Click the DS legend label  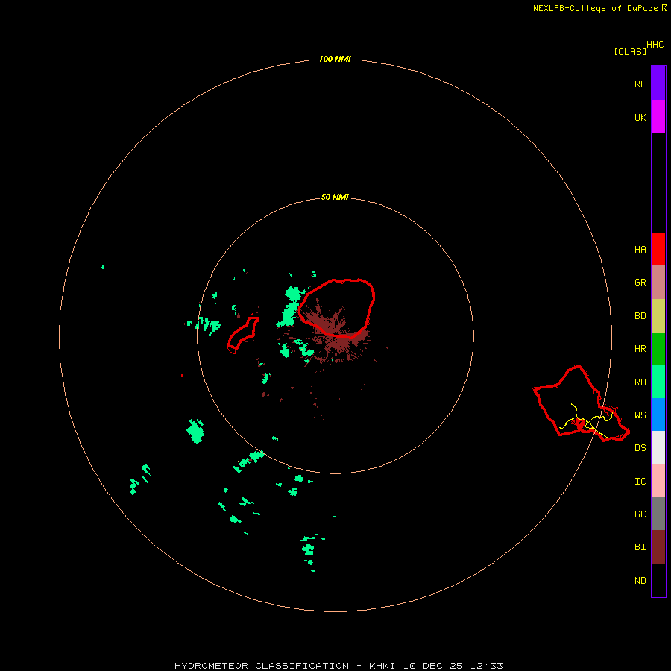pos(640,448)
